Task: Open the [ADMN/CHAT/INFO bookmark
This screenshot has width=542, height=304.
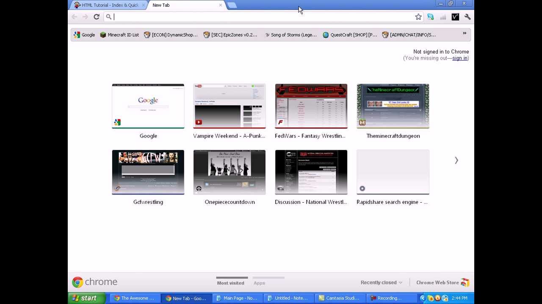Action: (x=409, y=35)
